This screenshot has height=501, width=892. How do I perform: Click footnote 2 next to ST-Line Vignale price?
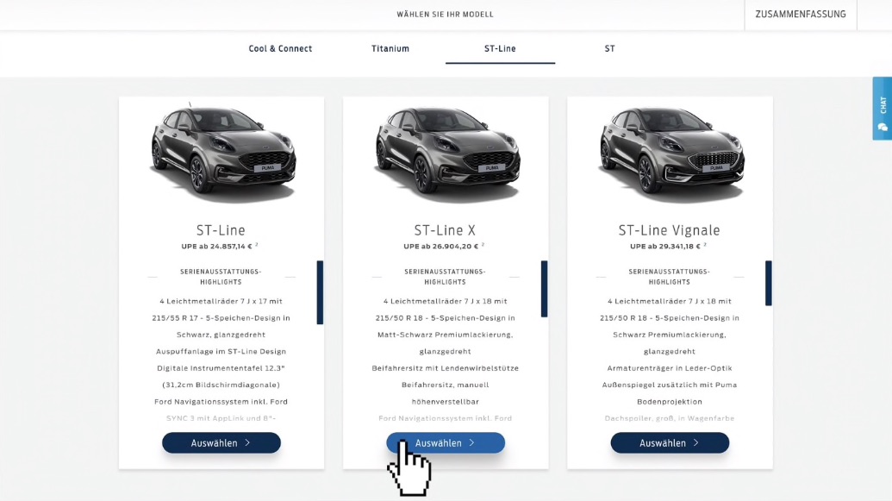(x=705, y=245)
